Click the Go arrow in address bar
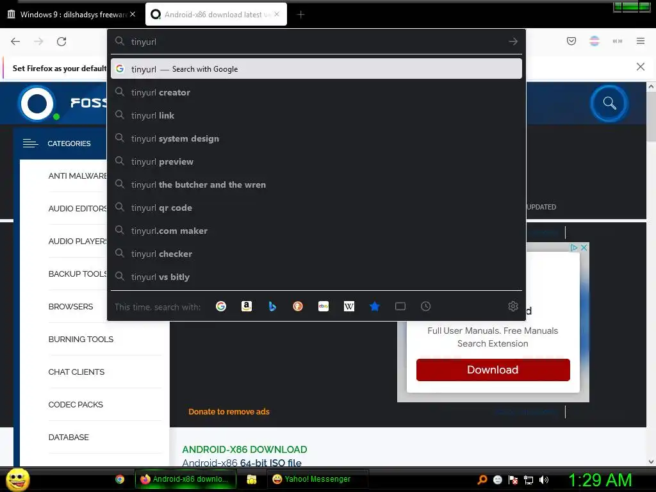The width and height of the screenshot is (656, 492). tap(513, 42)
